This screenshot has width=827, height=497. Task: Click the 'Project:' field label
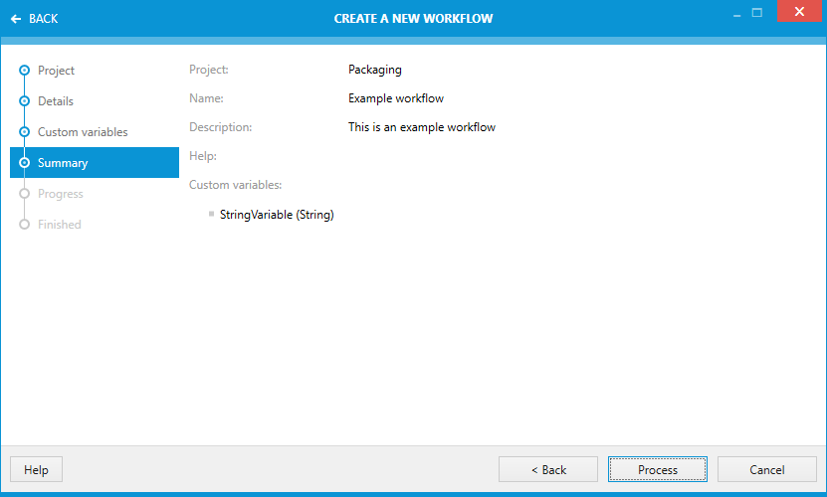click(x=209, y=70)
